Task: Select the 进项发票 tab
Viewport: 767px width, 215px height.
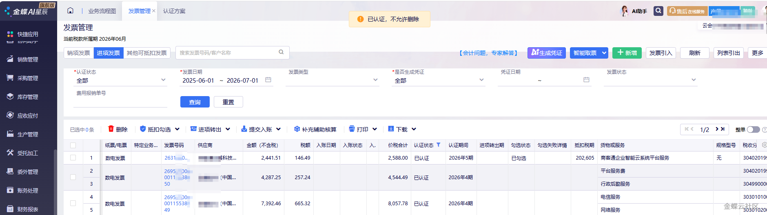Action: [x=109, y=53]
